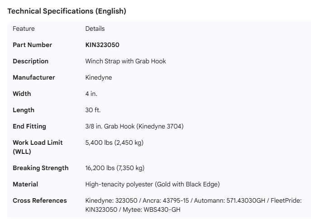Select the 30 ft. length value
Viewport: 311px width, 219px height.
[93, 110]
